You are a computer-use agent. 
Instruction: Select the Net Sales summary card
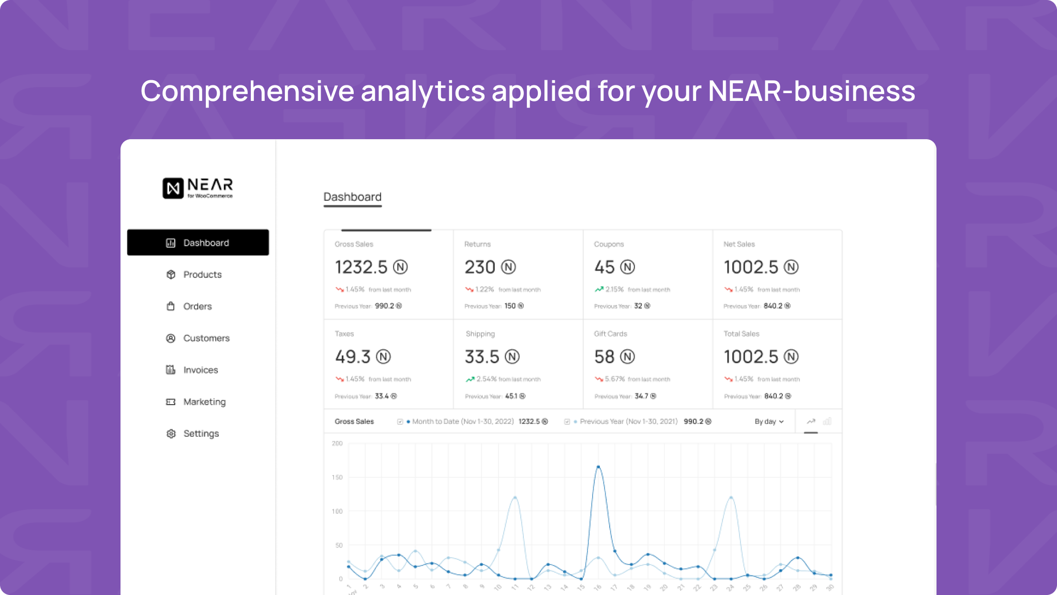777,274
